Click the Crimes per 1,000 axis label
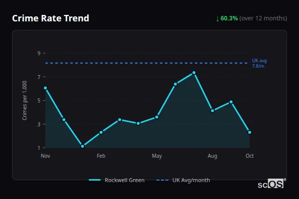 coord(24,100)
